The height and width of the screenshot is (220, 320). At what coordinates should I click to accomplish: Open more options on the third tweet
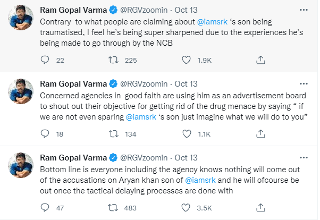[x=303, y=158]
